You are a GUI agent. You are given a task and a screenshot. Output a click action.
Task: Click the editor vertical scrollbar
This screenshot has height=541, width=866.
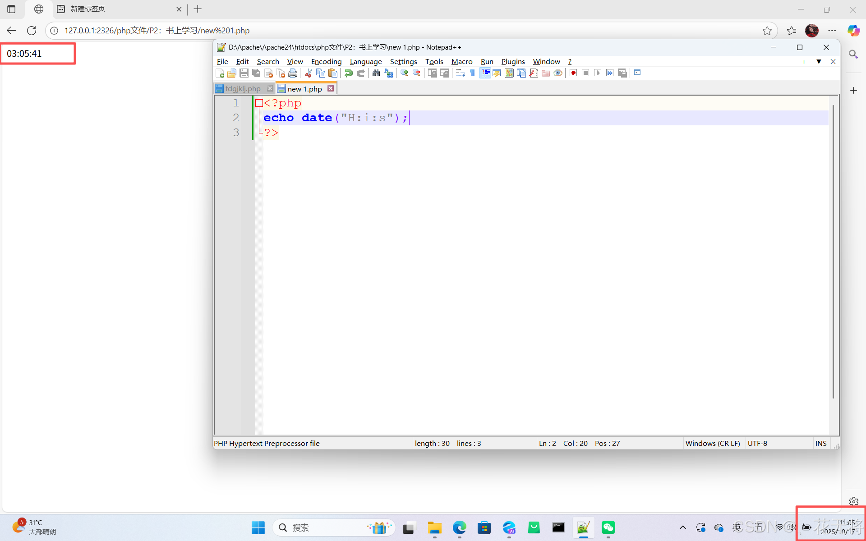coord(833,252)
